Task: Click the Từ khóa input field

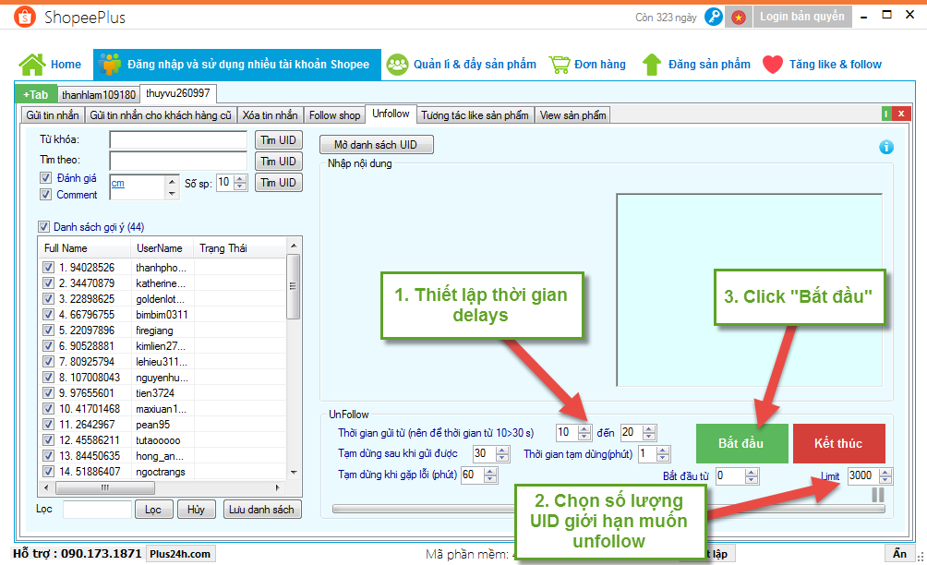Action: [178, 139]
